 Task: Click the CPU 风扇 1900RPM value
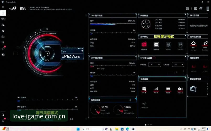181,20
